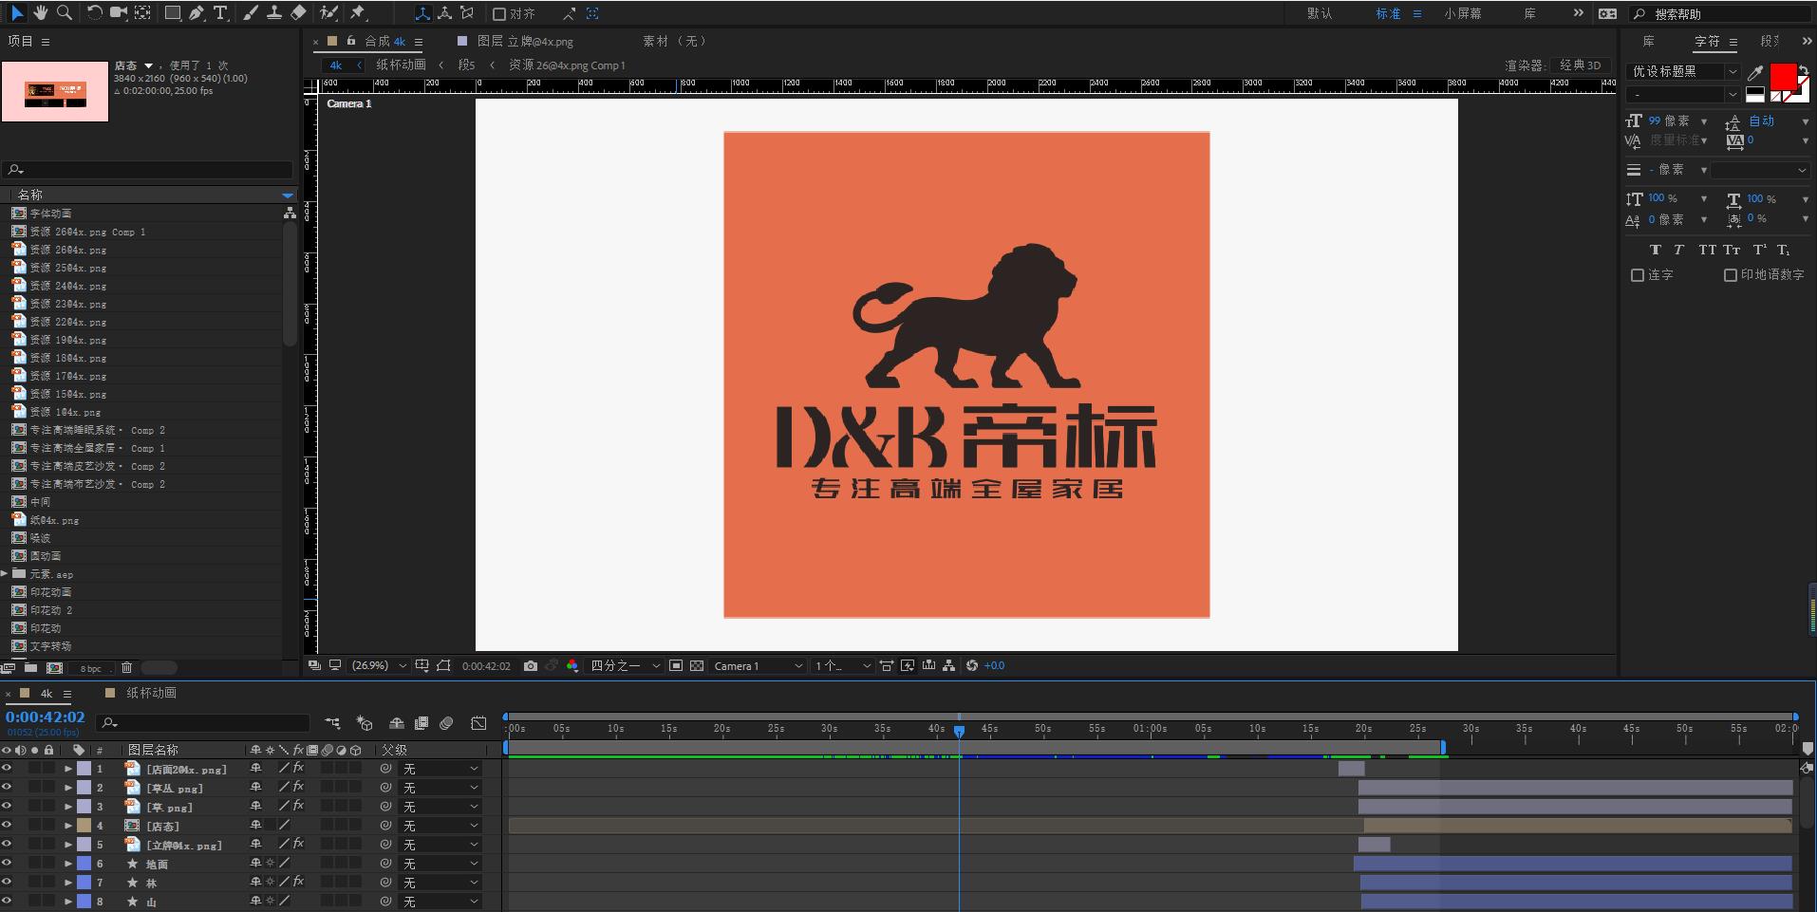This screenshot has height=912, width=1817.
Task: Select the Rectangle shape tool
Action: (172, 13)
